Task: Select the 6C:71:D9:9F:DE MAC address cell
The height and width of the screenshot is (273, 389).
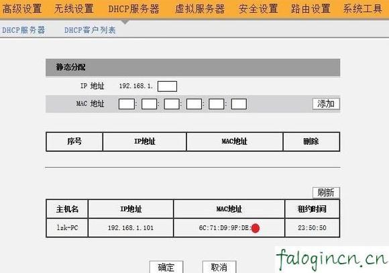Action: click(x=229, y=228)
